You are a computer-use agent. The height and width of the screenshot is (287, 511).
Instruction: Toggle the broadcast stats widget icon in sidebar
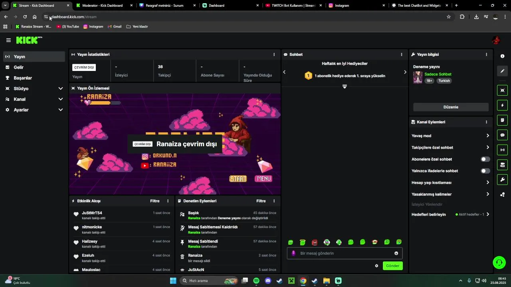tap(503, 150)
